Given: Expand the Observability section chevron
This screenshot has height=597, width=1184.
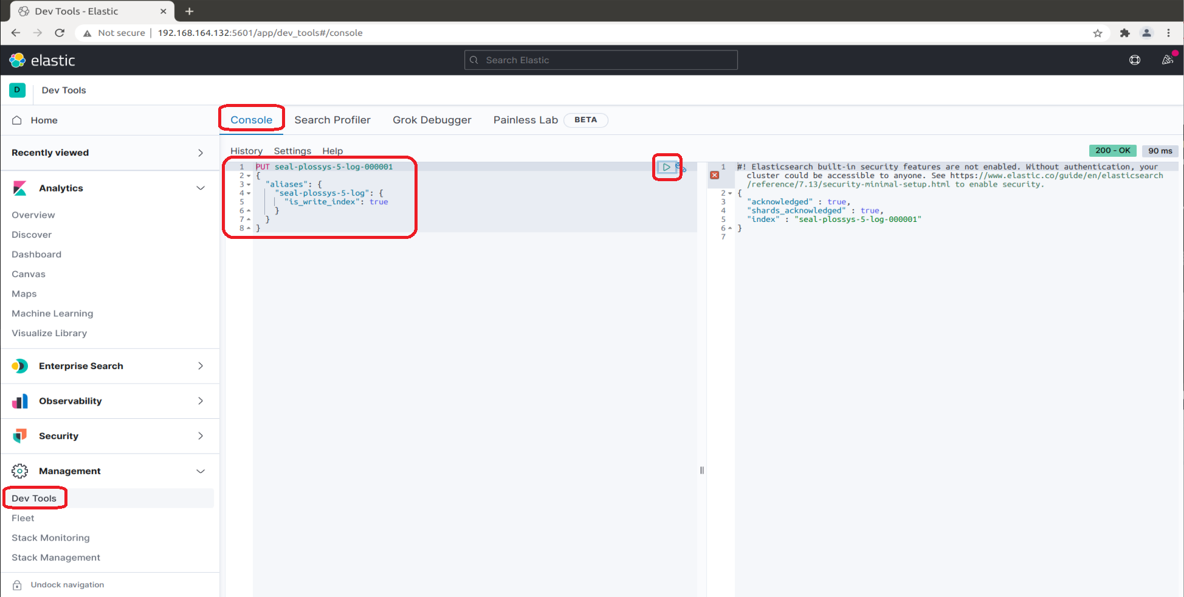Looking at the screenshot, I should point(201,401).
